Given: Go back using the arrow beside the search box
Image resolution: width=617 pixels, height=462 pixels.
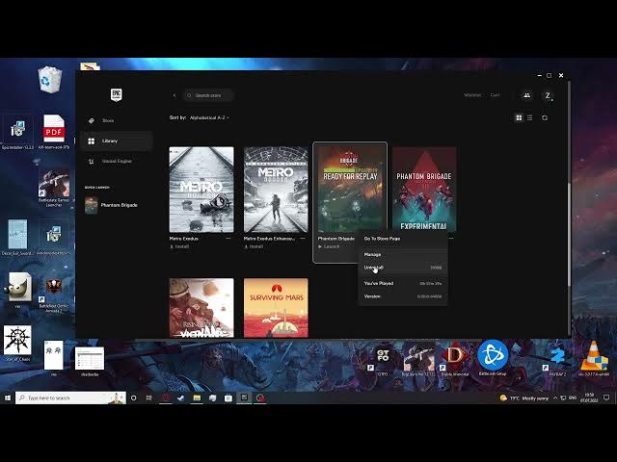Looking at the screenshot, I should 174,95.
